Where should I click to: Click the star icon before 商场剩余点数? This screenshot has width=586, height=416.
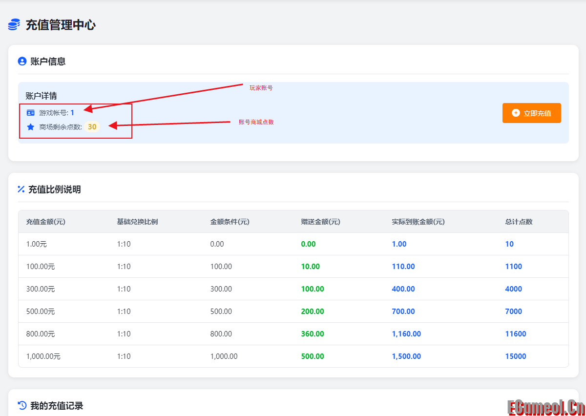(x=31, y=127)
